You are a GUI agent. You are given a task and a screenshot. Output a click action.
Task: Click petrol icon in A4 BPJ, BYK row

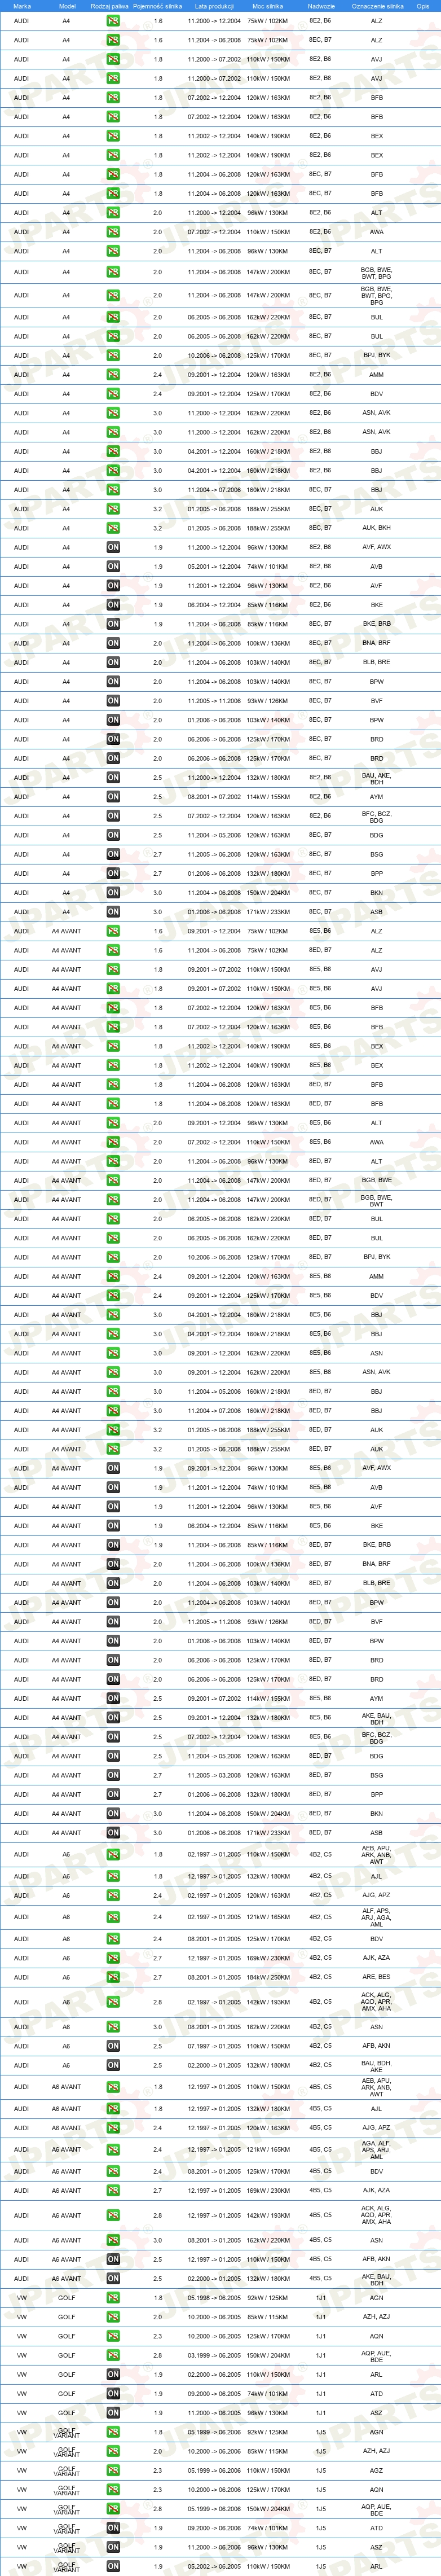[x=113, y=355]
